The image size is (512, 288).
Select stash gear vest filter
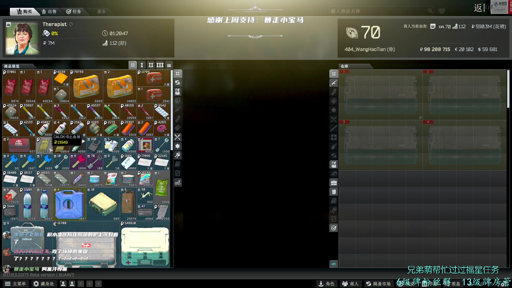pyautogui.click(x=334, y=165)
